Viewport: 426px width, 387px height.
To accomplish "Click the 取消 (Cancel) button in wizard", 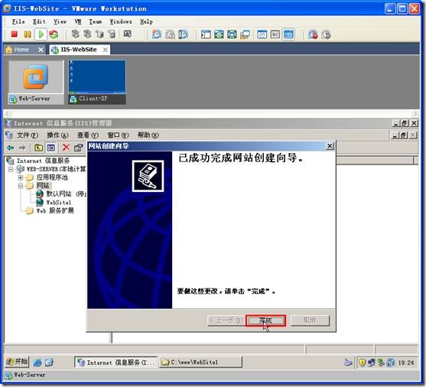I will (310, 320).
